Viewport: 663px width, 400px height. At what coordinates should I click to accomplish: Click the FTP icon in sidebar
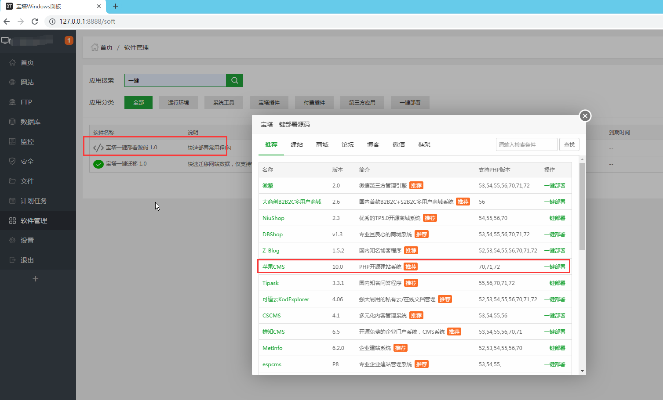point(12,102)
